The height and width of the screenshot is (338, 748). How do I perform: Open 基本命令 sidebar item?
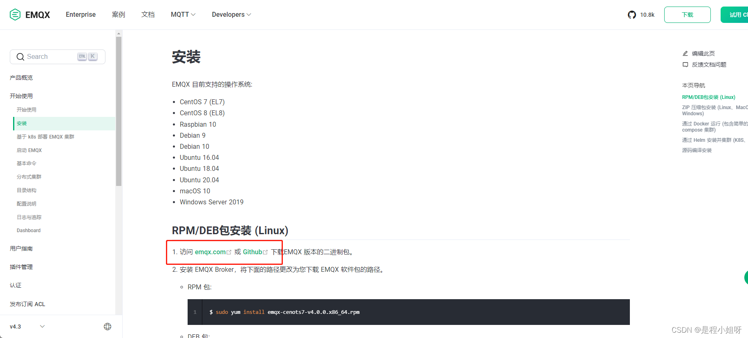pos(27,163)
